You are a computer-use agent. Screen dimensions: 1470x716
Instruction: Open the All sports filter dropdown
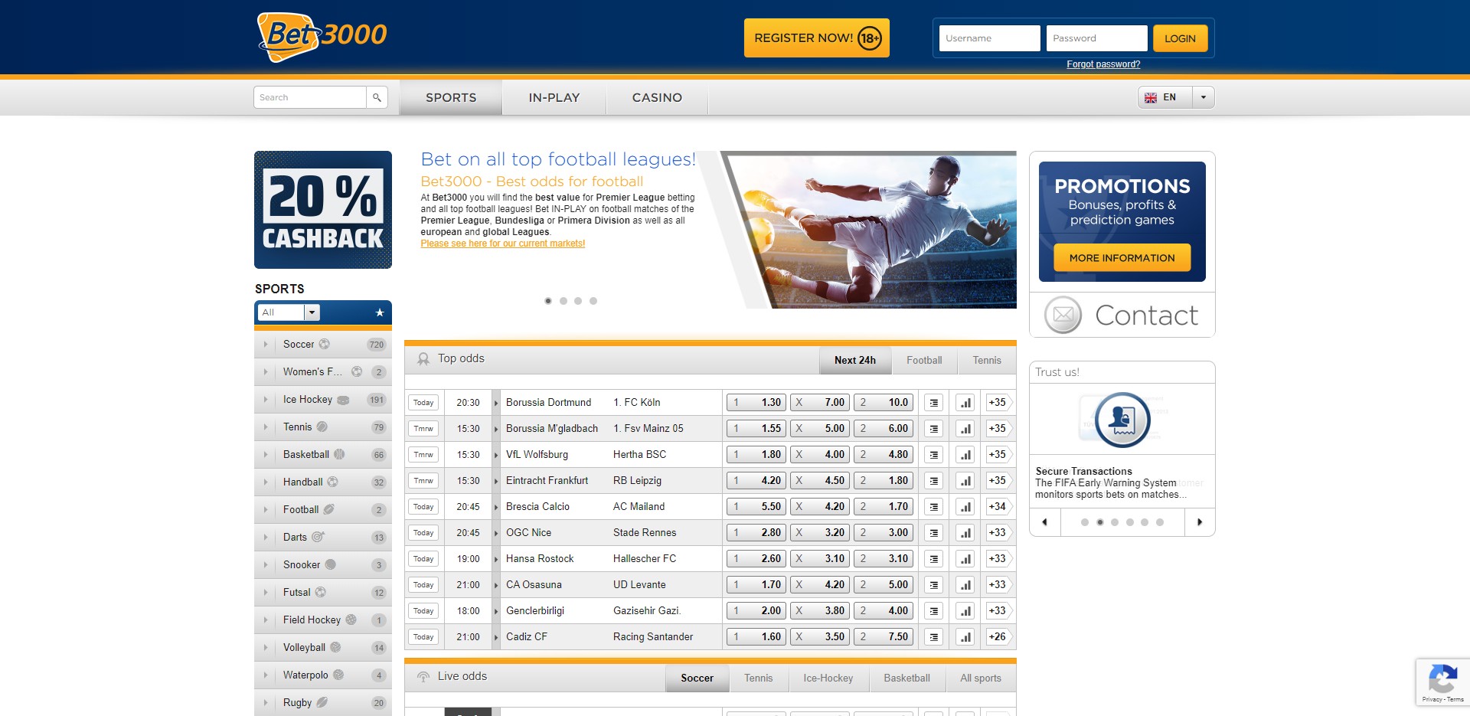pyautogui.click(x=288, y=312)
